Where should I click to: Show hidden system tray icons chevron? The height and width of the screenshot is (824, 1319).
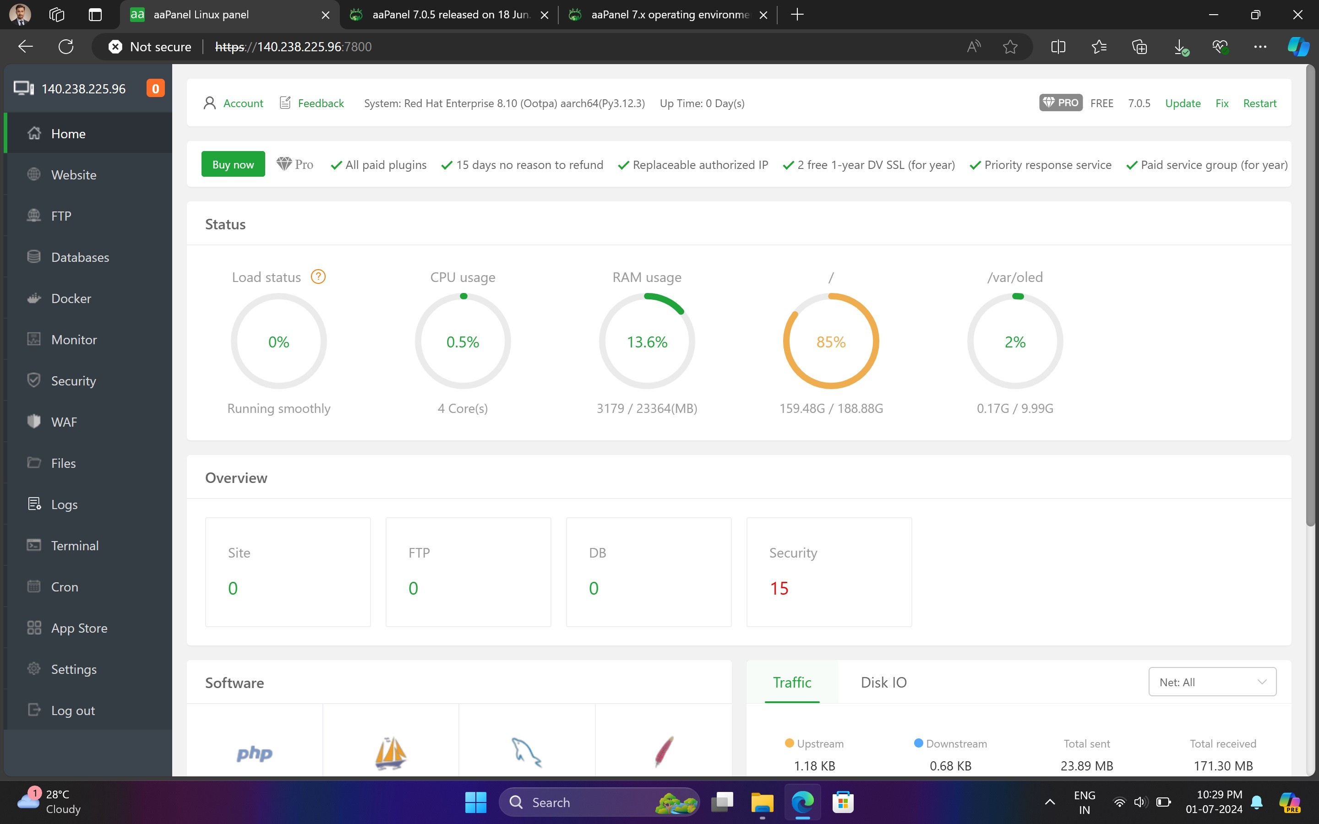(x=1049, y=802)
